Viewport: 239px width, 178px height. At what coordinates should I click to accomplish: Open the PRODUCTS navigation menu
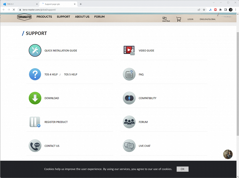[44, 17]
